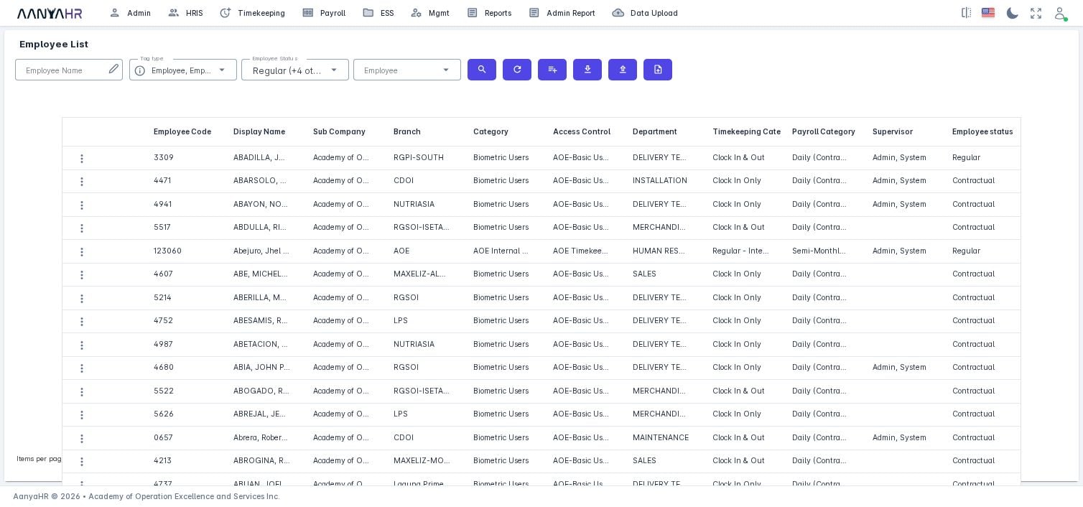Open the Employee filter dropdown
This screenshot has width=1083, height=507.
(446, 70)
